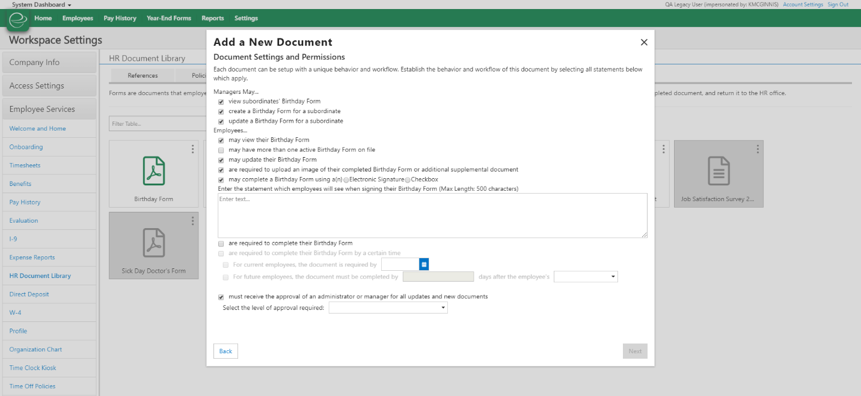Image resolution: width=861 pixels, height=396 pixels.
Task: Click the Back button in dialog
Action: (225, 351)
